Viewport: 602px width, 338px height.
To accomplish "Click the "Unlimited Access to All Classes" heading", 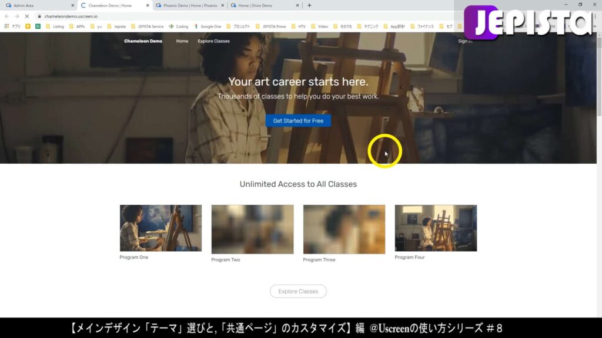I will point(298,184).
